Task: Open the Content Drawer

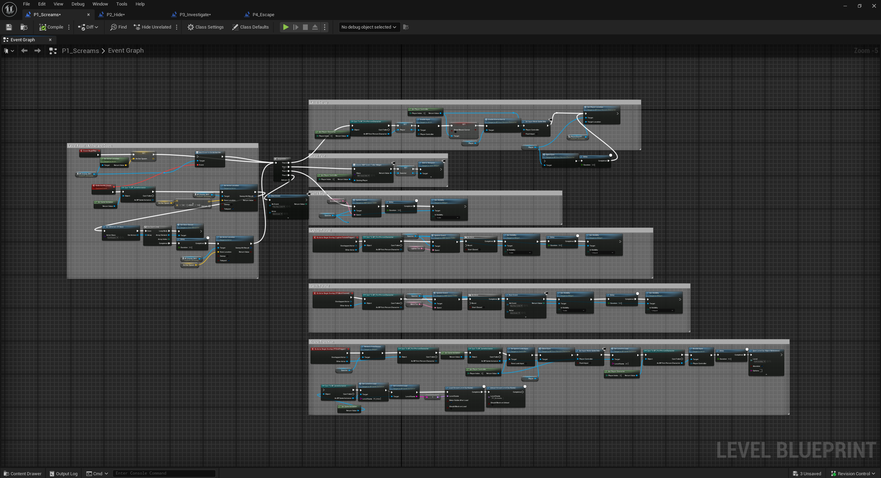Action: tap(22, 474)
